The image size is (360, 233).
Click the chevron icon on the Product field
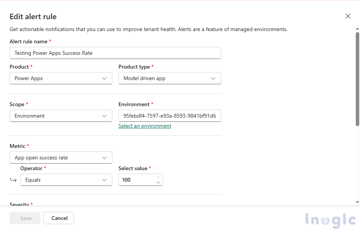click(x=104, y=78)
